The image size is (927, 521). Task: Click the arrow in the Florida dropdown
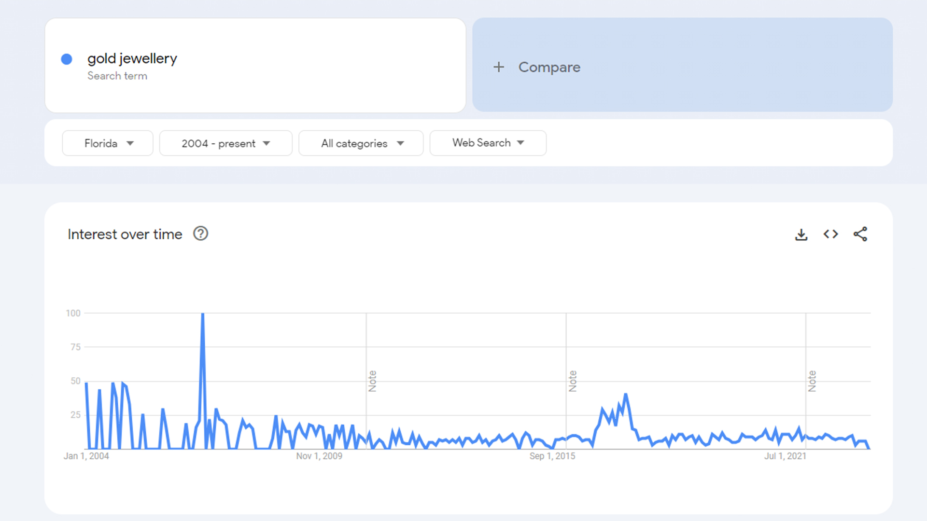click(130, 143)
